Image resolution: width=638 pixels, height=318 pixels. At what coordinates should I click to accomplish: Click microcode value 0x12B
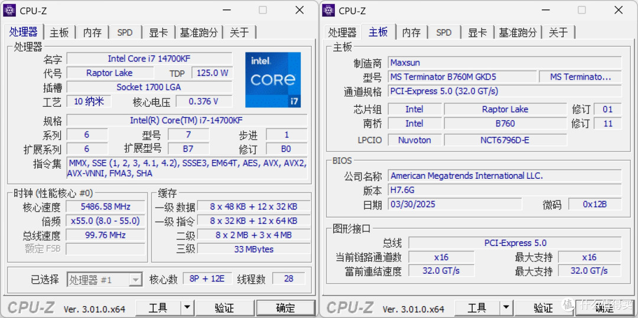click(x=595, y=204)
